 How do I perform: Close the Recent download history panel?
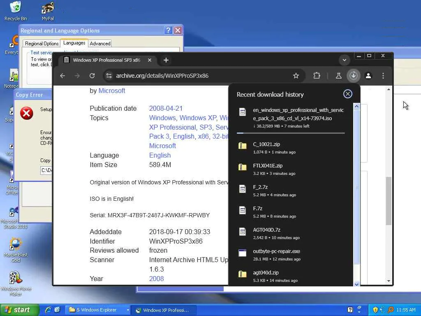click(348, 94)
